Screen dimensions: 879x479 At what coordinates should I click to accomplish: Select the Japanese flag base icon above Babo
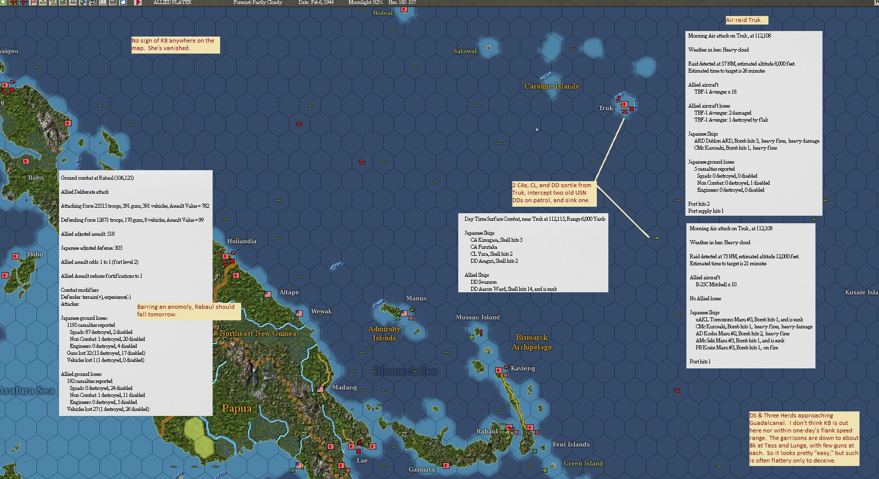pyautogui.click(x=26, y=161)
